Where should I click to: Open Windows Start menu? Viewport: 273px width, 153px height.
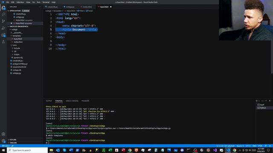pos(3,150)
